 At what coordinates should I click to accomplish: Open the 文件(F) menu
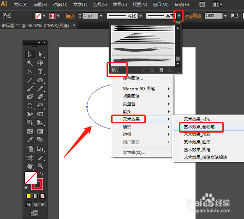(x=21, y=5)
